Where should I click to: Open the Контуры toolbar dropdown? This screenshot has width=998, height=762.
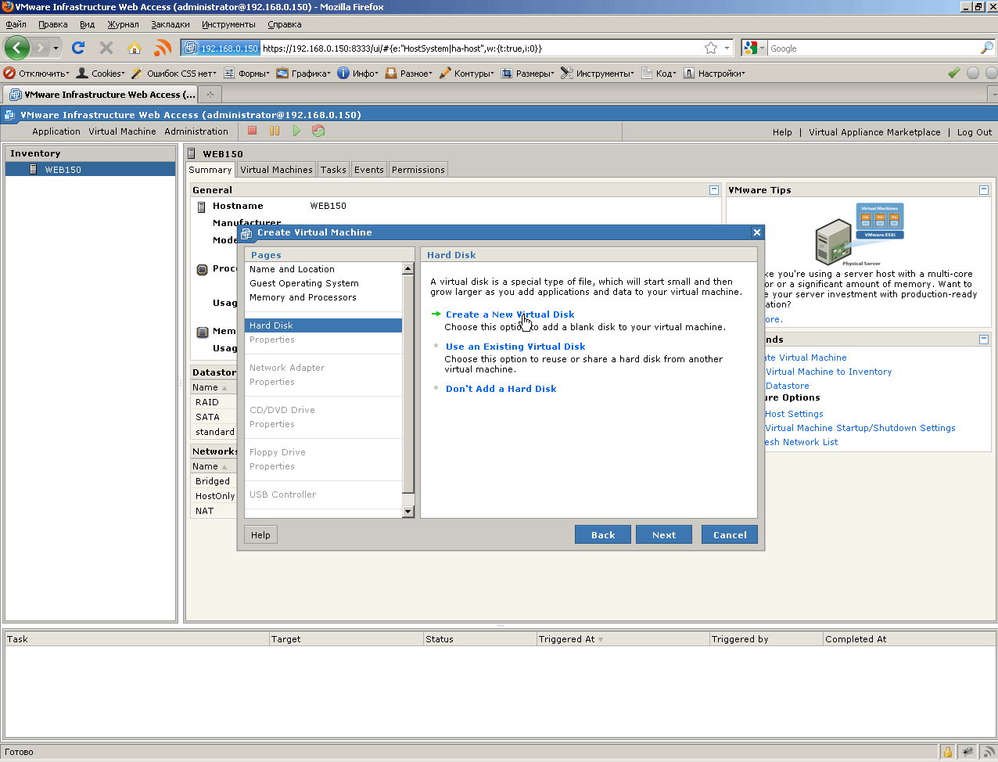(467, 73)
